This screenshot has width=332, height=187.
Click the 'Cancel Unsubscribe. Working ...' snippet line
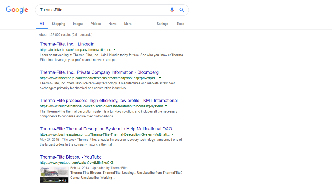[93, 178]
